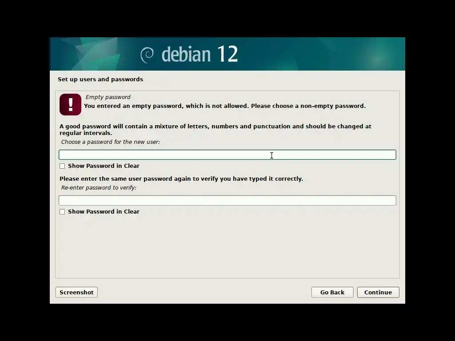Enable Show Password in Clear under new user password
Viewport: 455px width, 341px height.
point(62,166)
